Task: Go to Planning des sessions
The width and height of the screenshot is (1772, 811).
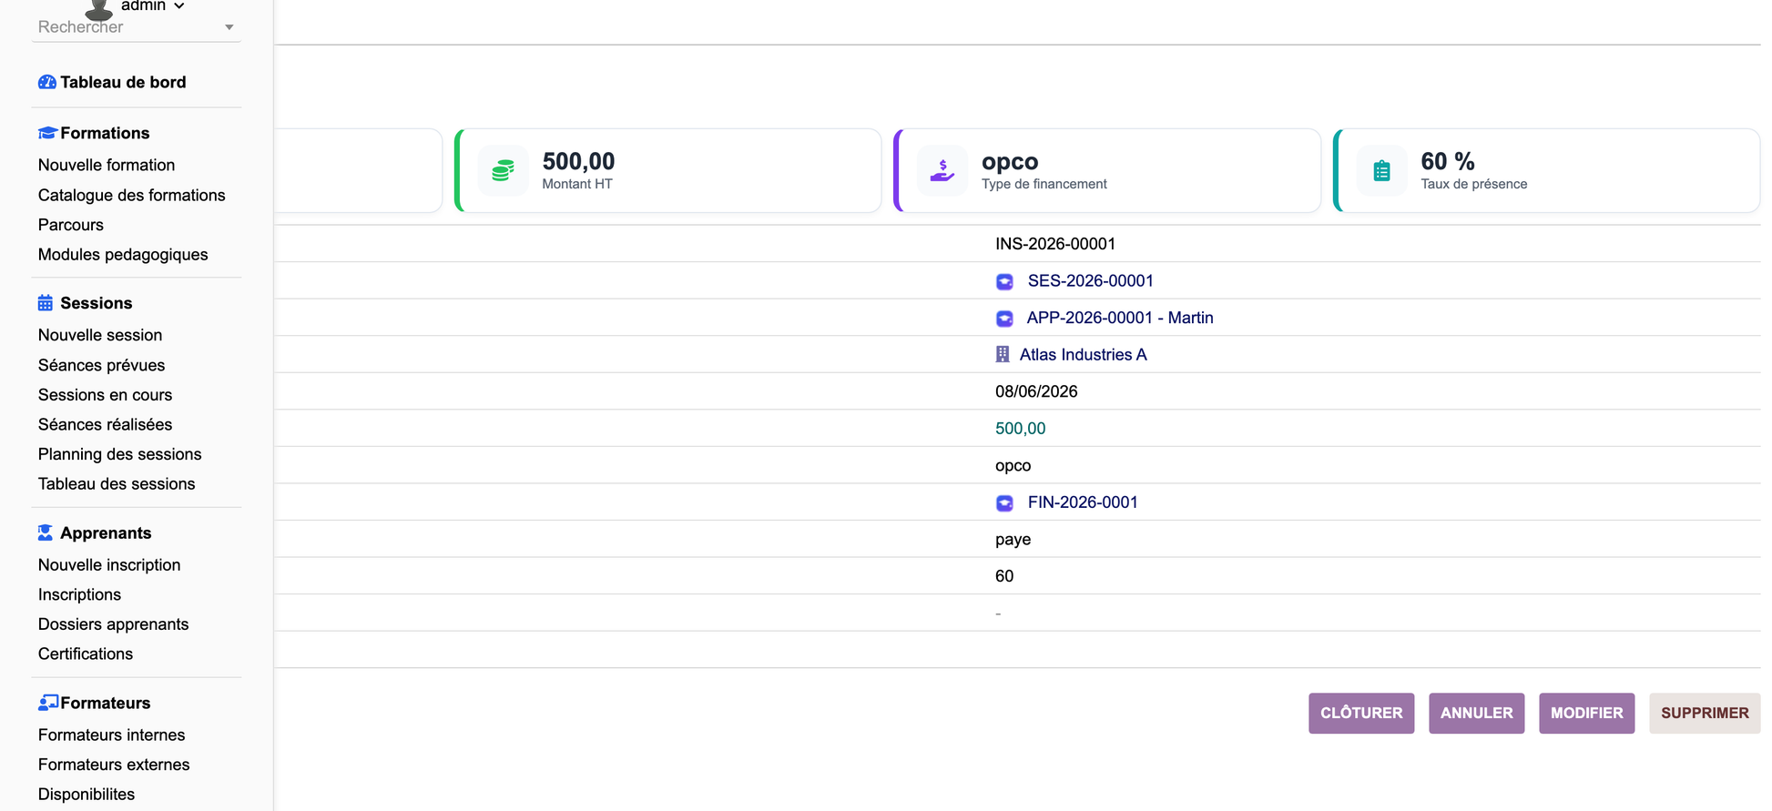Action: tap(120, 454)
